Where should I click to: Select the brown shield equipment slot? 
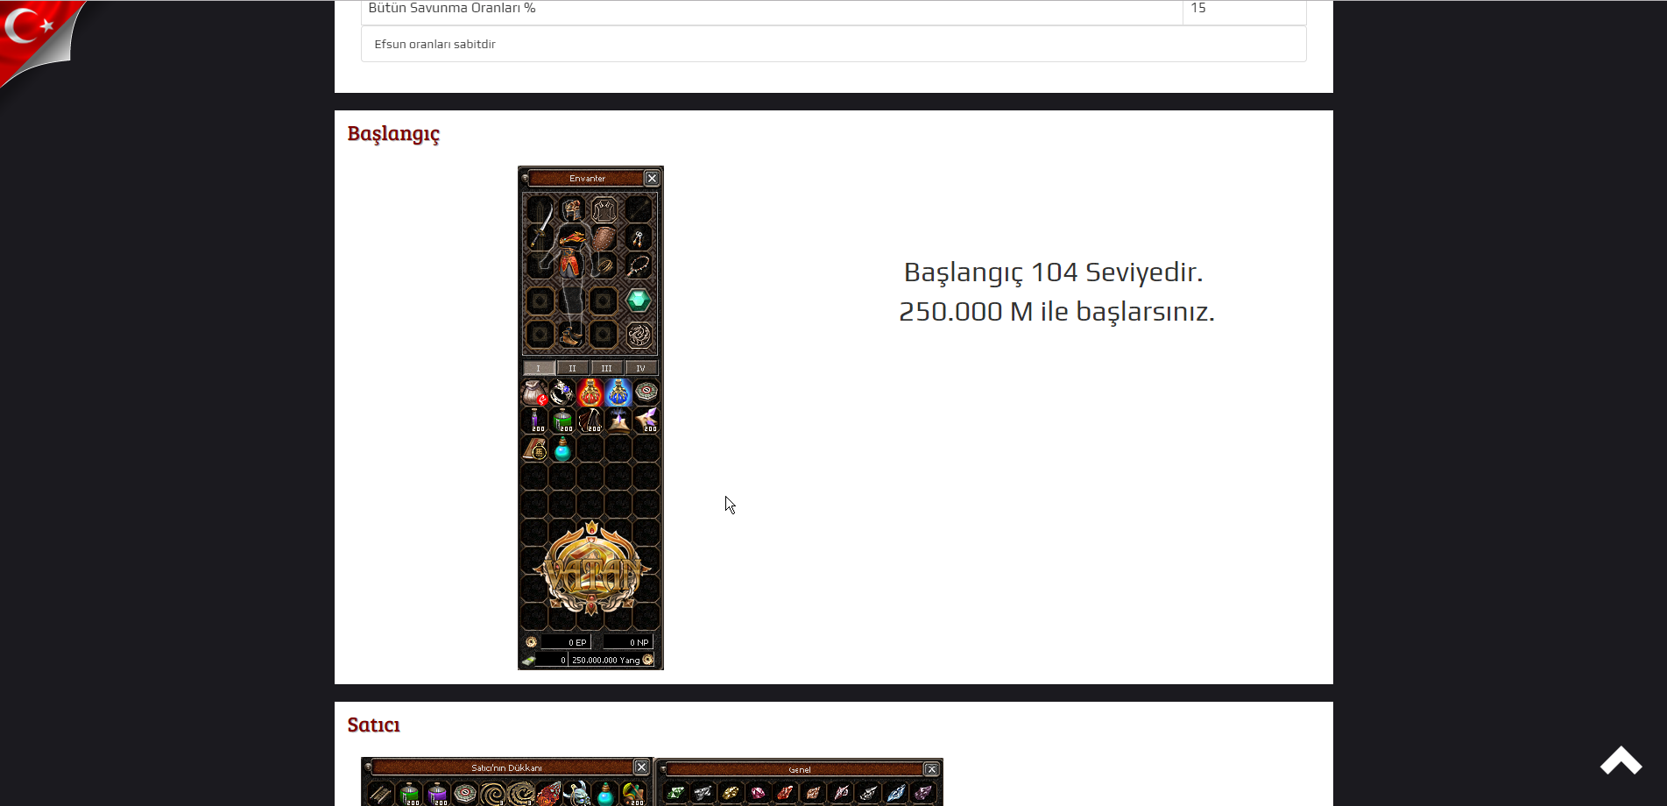[x=604, y=238]
